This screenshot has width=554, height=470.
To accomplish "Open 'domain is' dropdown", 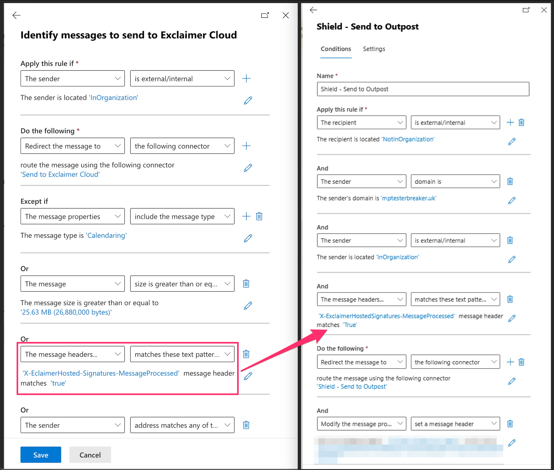I will click(455, 181).
